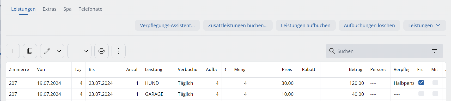Open the Leistungen dropdown button
This screenshot has height=101, width=451.
point(424,25)
